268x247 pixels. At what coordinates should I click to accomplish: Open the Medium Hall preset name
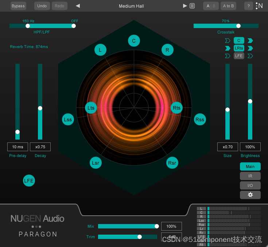coord(131,6)
